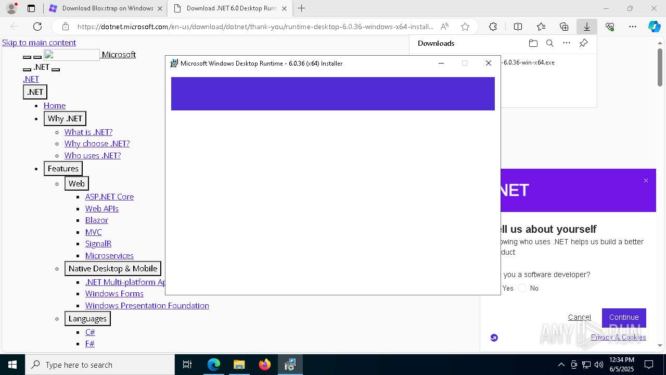Launch the Copilot sidebar icon
The width and height of the screenshot is (666, 375).
[x=654, y=27]
